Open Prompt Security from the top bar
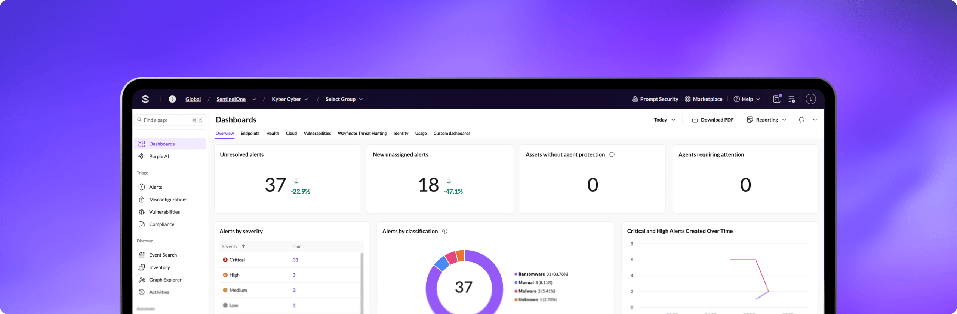The width and height of the screenshot is (957, 314). (655, 99)
